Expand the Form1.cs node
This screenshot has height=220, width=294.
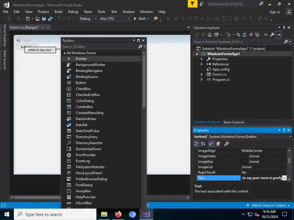pos(202,74)
